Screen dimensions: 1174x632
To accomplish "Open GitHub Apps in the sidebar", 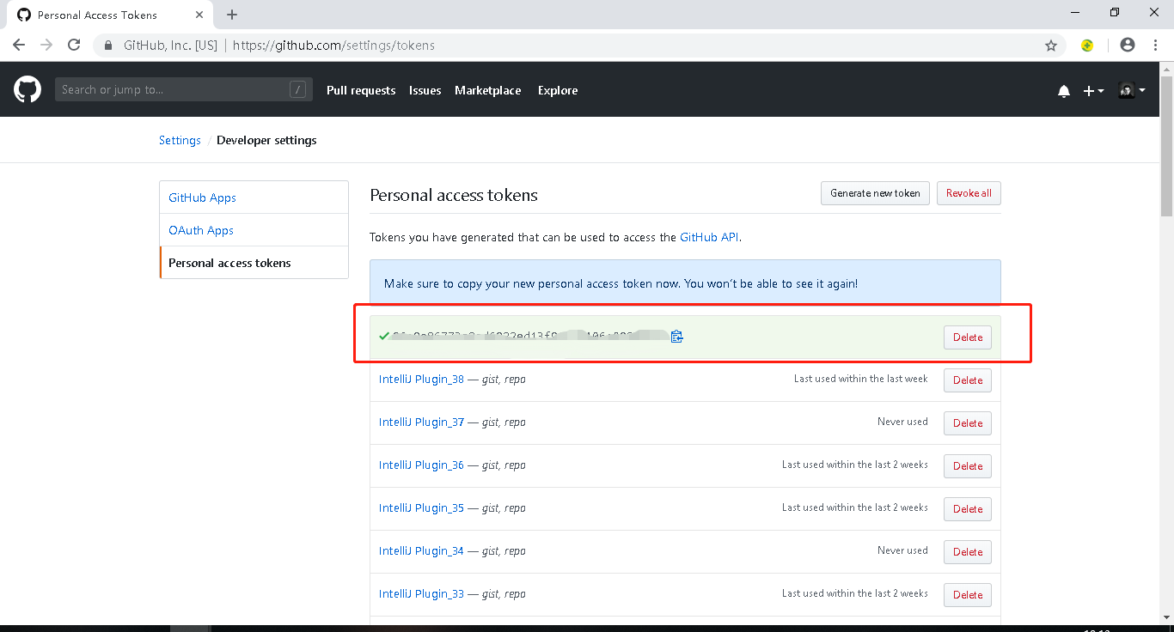I will pyautogui.click(x=254, y=197).
